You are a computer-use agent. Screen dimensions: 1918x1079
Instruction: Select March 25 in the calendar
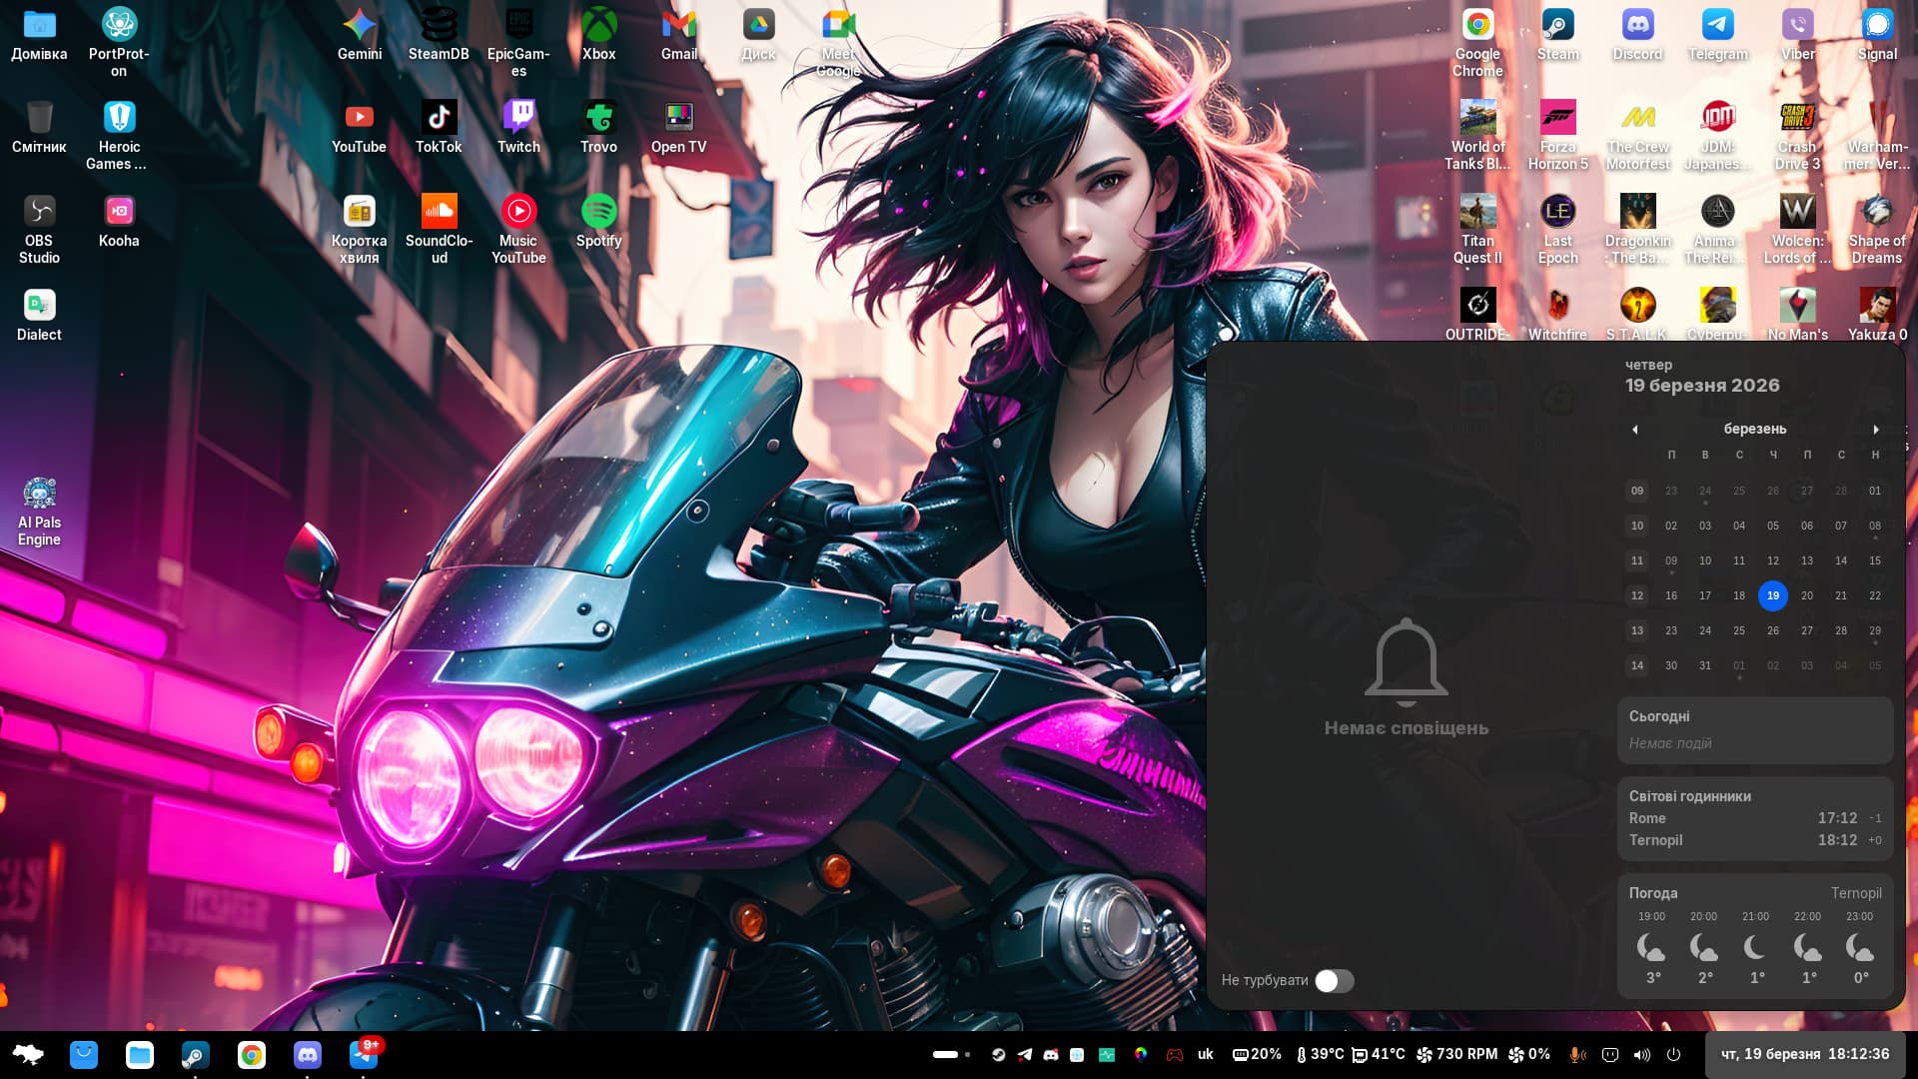tap(1739, 630)
